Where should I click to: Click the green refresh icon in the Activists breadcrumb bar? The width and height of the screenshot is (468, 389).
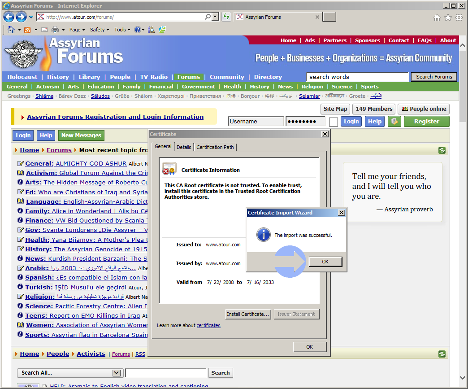(x=442, y=354)
